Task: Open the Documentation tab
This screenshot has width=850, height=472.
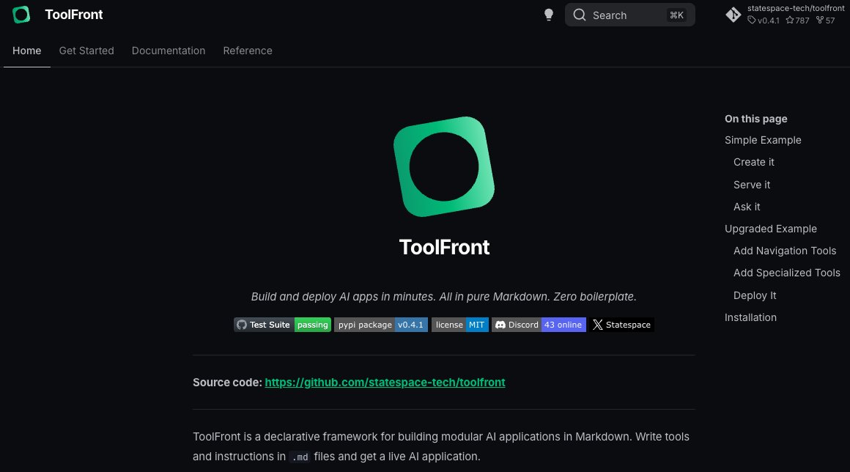Action: click(x=169, y=51)
